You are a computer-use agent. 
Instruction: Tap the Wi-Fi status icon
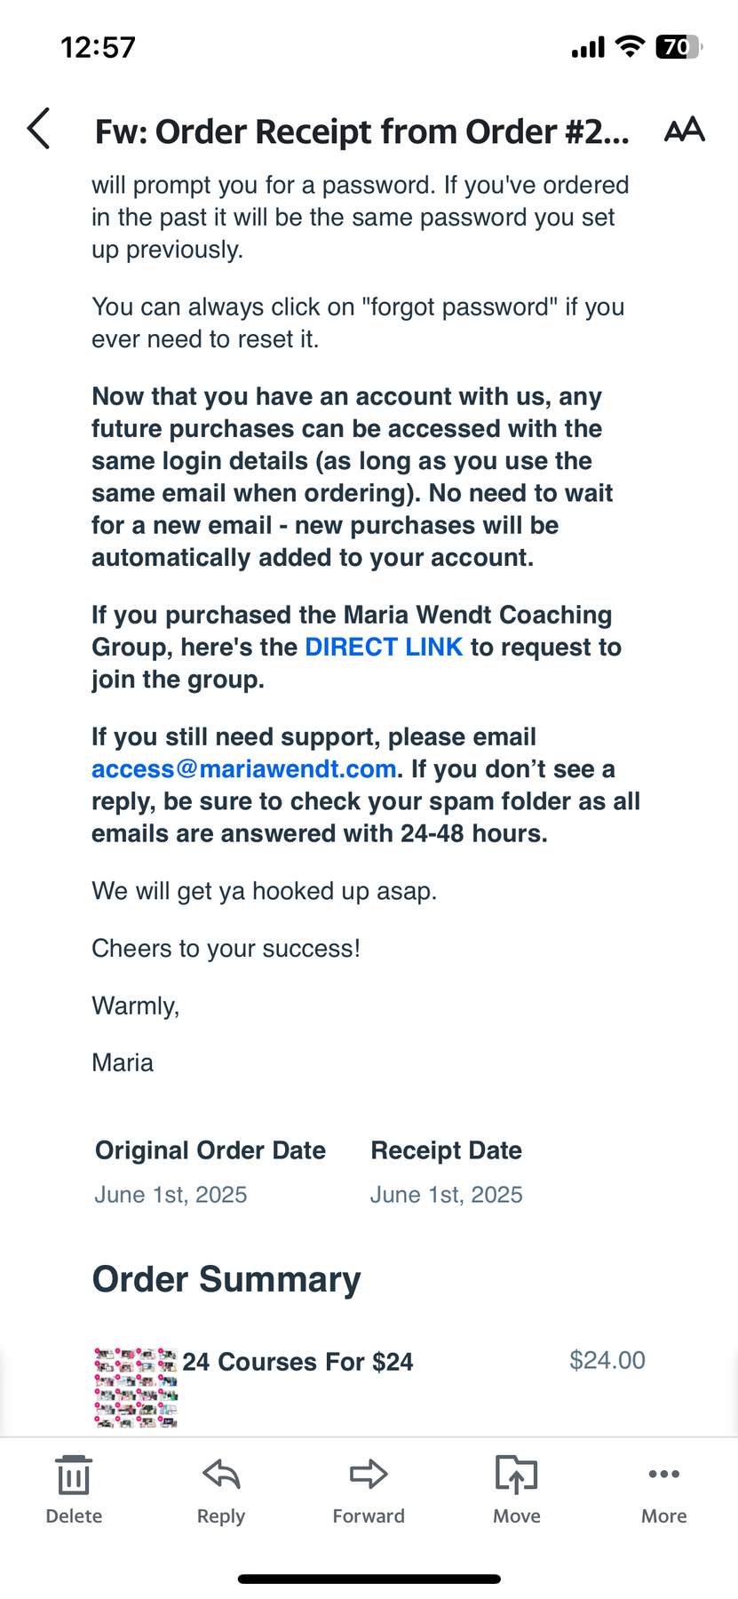point(630,47)
